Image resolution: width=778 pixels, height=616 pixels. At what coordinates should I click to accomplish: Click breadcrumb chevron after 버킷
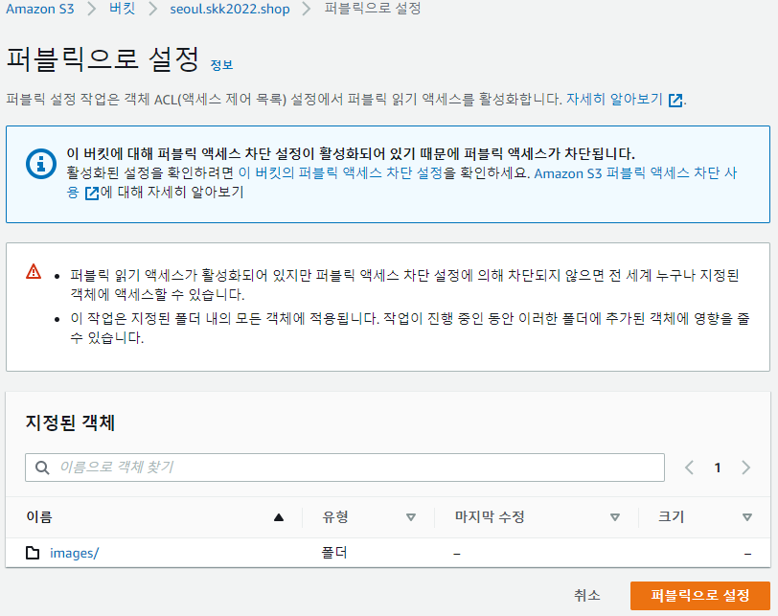click(x=153, y=9)
